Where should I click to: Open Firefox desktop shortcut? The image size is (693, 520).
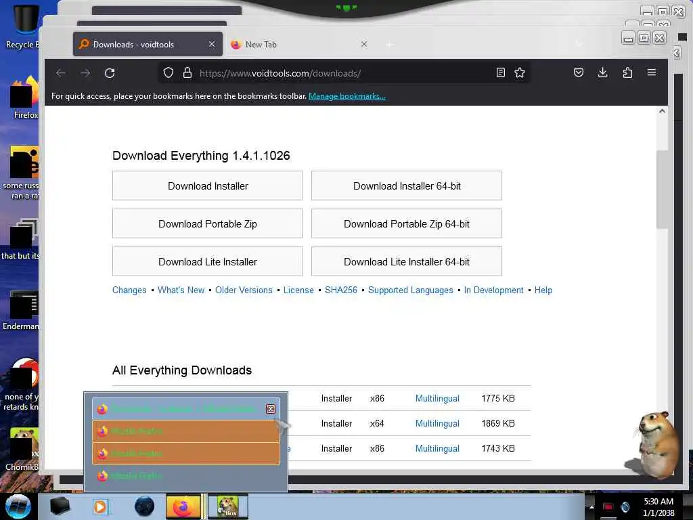(x=24, y=97)
